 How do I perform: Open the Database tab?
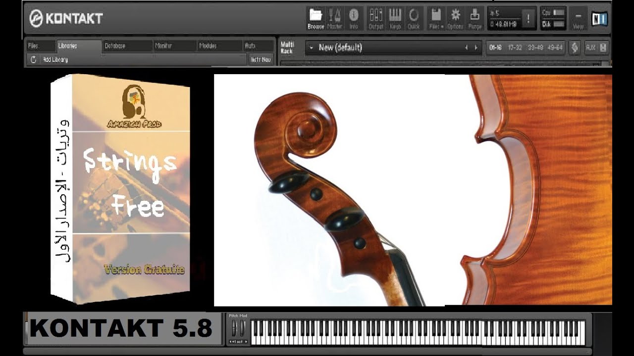[x=127, y=46]
